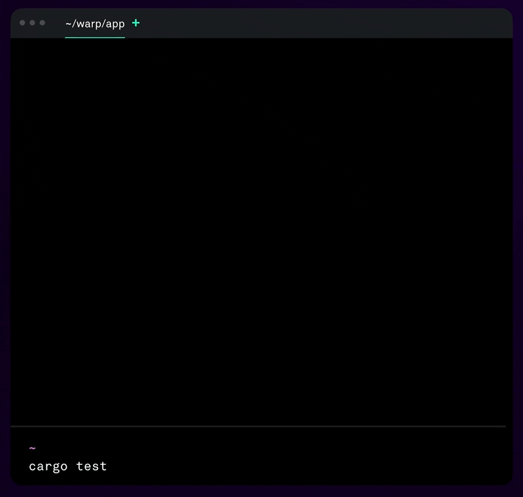Click the title bar between dots and tab
This screenshot has width=523, height=497.
tap(55, 23)
